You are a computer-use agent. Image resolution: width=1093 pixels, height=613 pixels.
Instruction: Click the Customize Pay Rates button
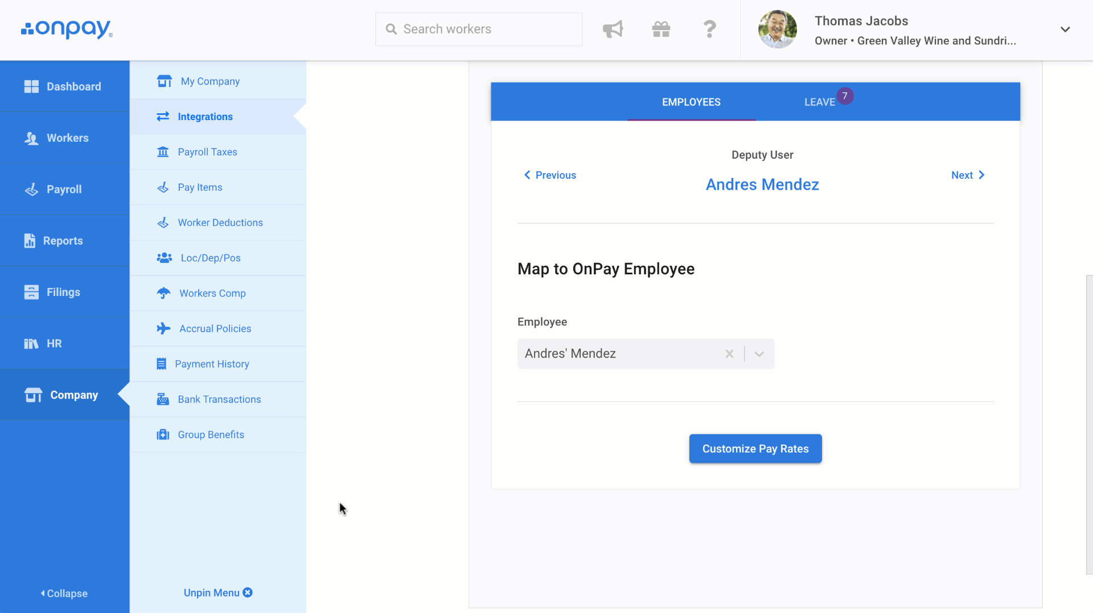tap(755, 449)
